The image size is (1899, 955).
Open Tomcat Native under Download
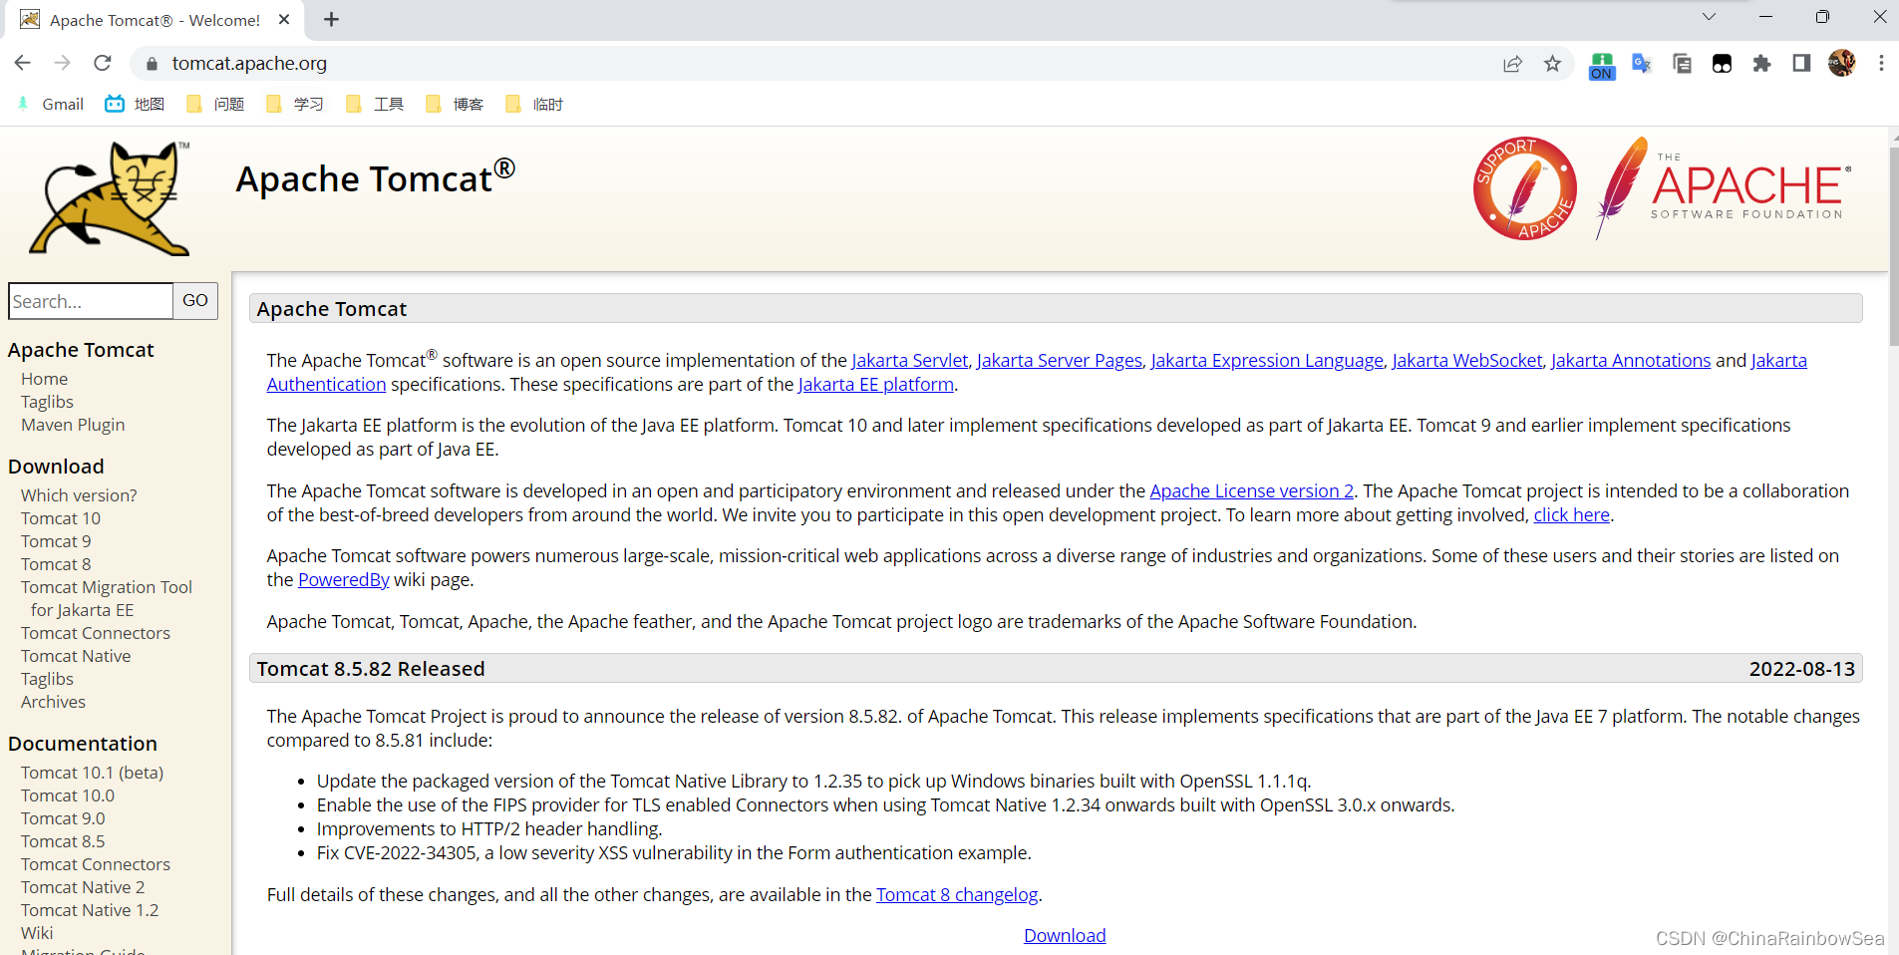(x=76, y=656)
